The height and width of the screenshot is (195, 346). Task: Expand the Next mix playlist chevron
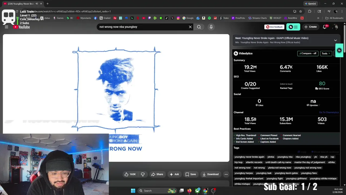335,40
